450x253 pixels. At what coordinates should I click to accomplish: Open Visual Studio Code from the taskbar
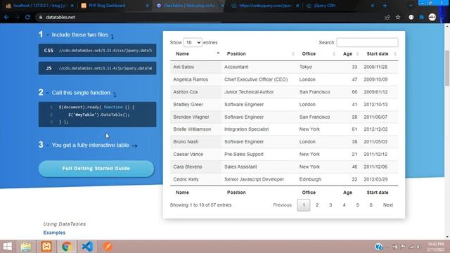coord(87,247)
